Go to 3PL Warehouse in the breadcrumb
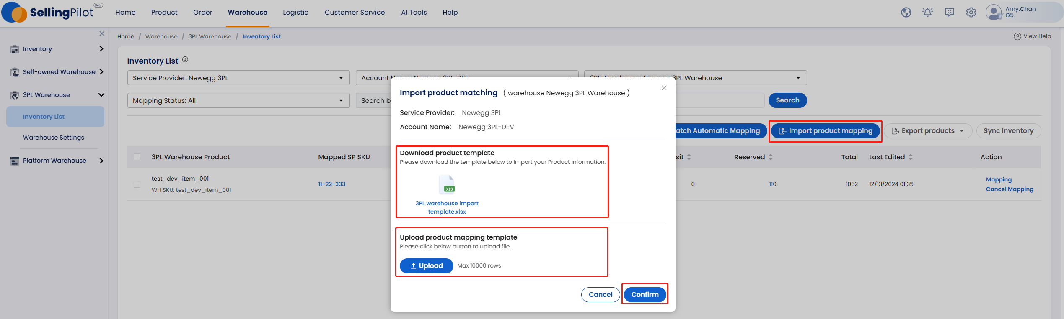The height and width of the screenshot is (319, 1064). [210, 37]
